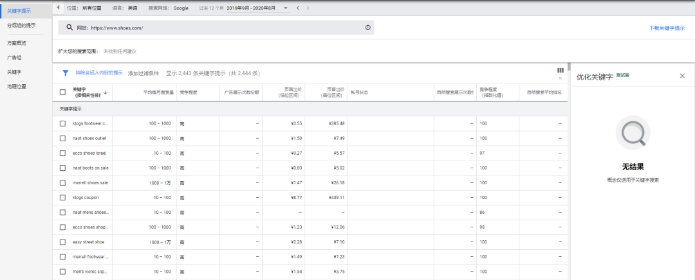
Task: Sort by 帐号状态 column header
Action: (360, 92)
